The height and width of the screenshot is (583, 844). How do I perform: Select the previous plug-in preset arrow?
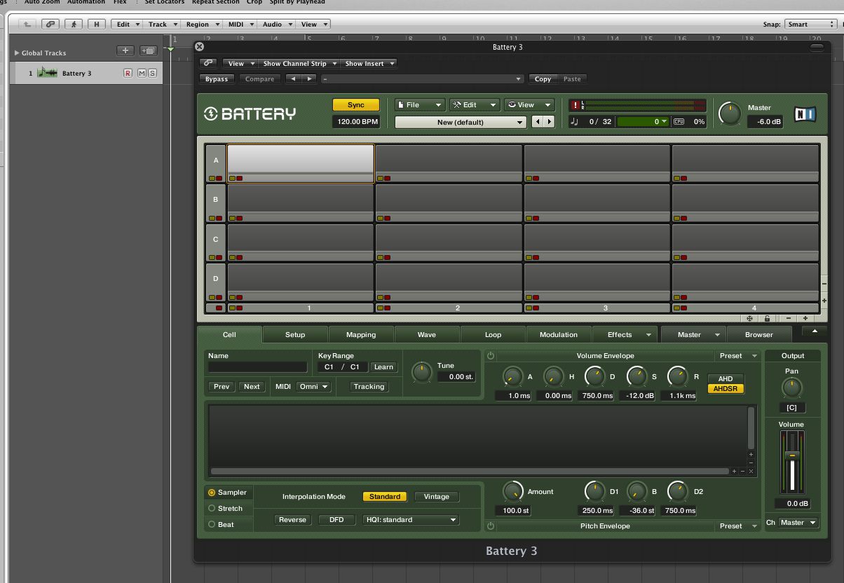pyautogui.click(x=294, y=78)
